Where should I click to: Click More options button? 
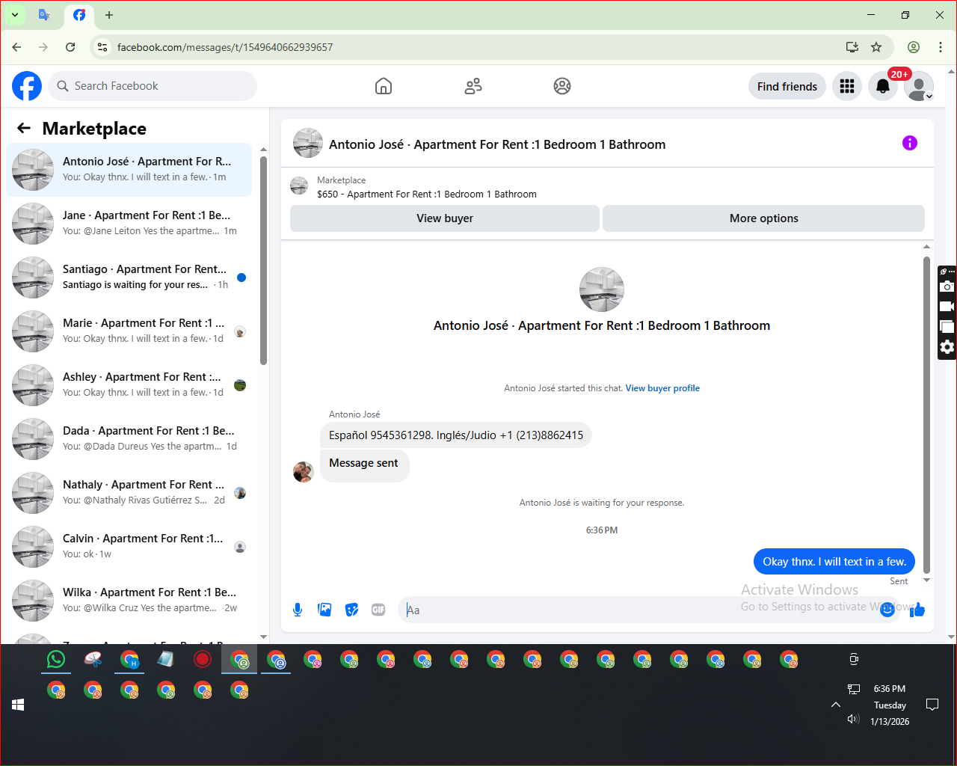pos(764,218)
